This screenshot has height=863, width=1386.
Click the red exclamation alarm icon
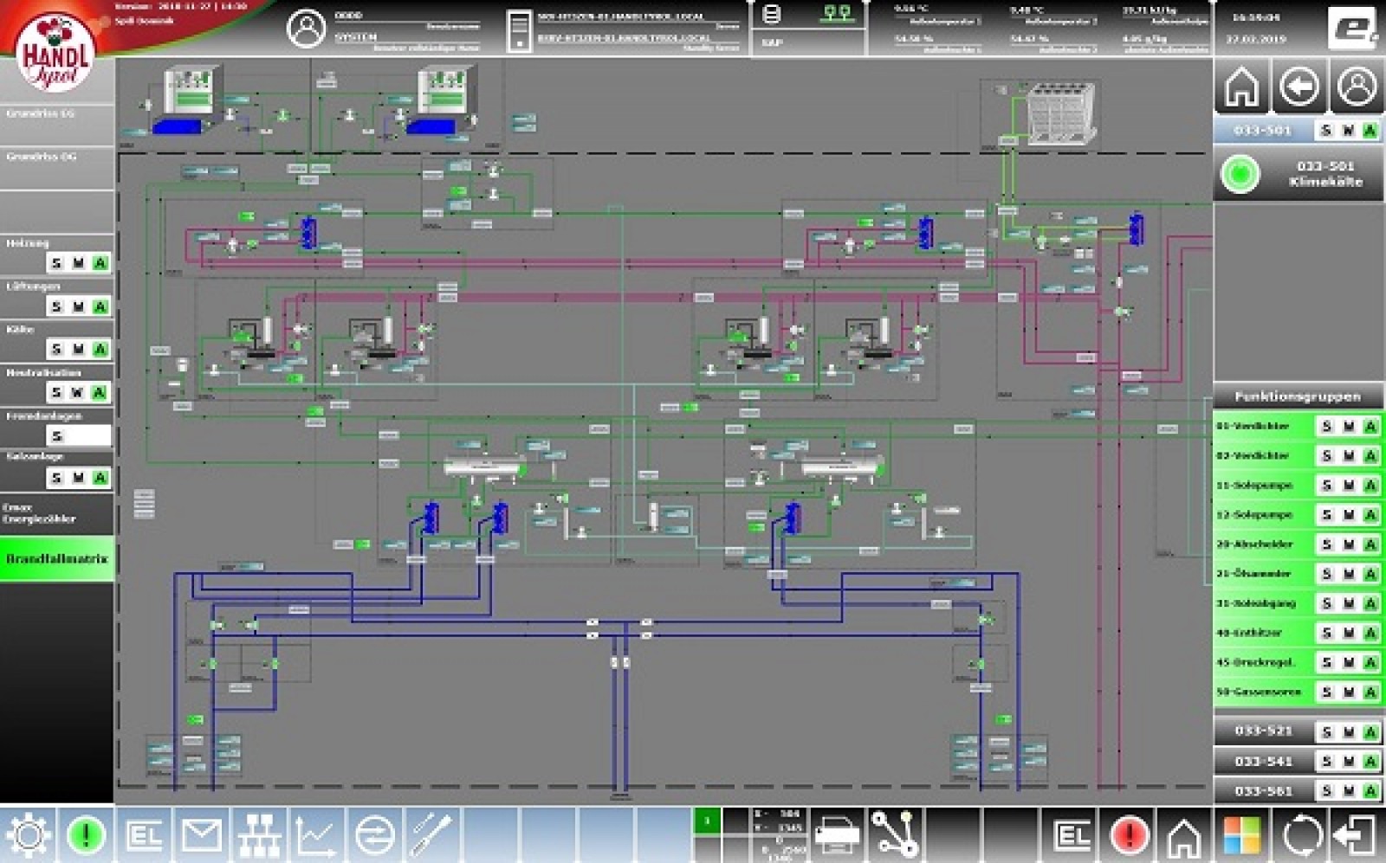(1129, 835)
